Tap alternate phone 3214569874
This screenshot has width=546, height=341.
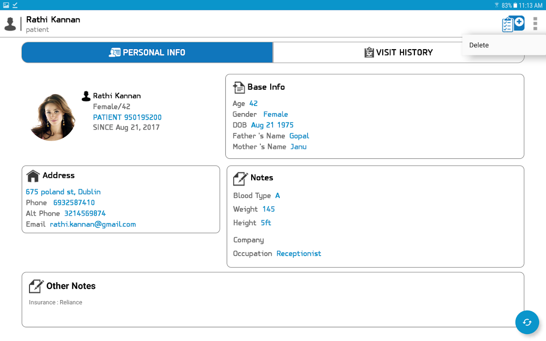point(85,214)
